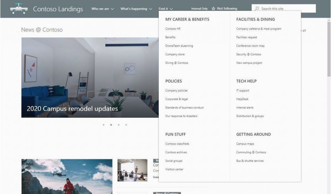Select the first carousel dot

pos(103,125)
